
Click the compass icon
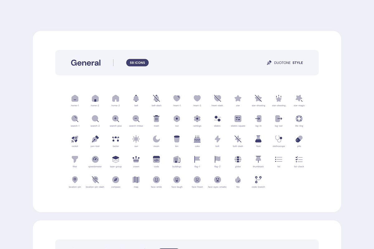[x=116, y=180]
